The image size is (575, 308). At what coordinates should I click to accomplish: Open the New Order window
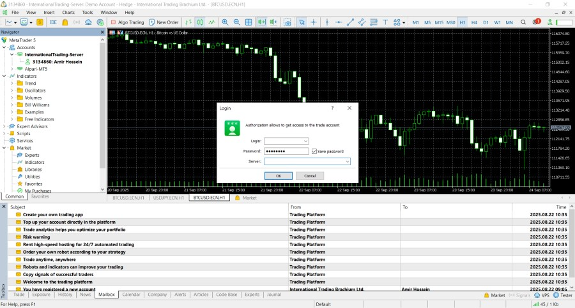coord(164,22)
